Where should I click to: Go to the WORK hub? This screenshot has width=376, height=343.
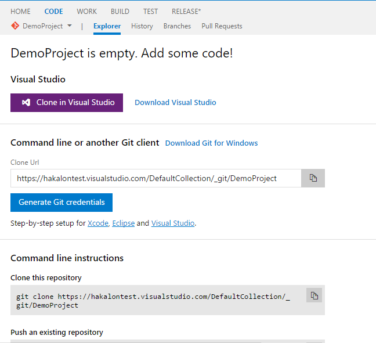point(87,12)
